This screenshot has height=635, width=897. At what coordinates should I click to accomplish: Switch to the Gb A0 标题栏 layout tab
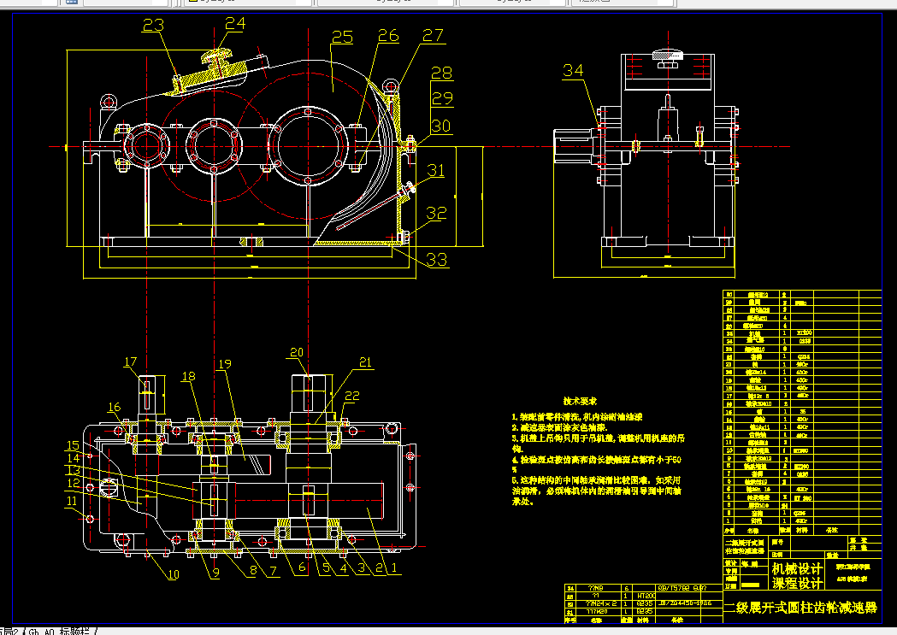(59, 631)
